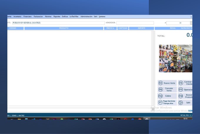The image size is (200, 134).
Task: Open the Administración menu
Action: (x=86, y=17)
